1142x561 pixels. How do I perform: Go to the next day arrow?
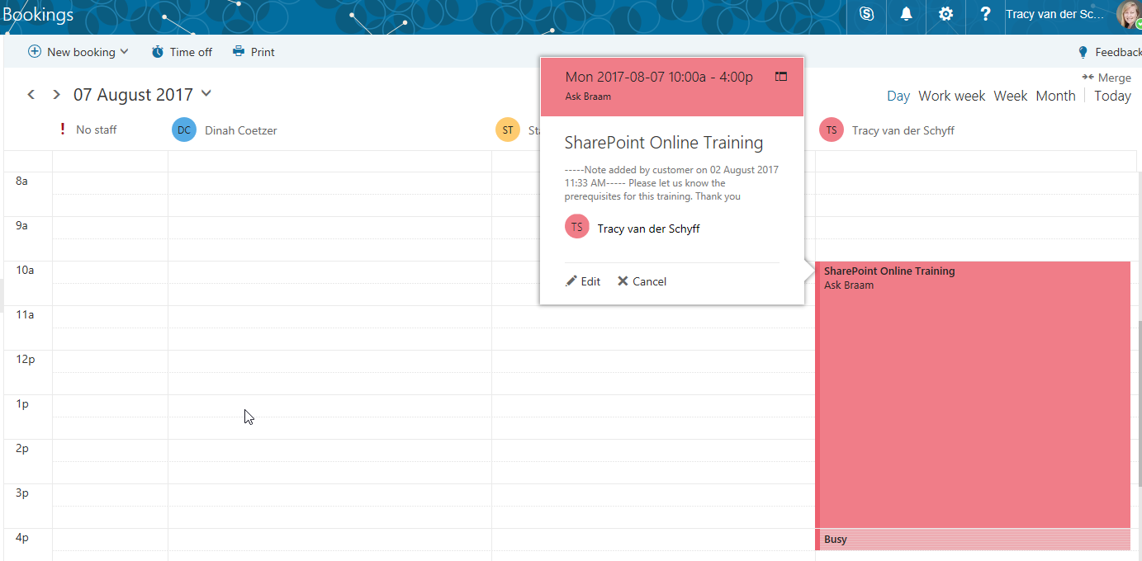(56, 95)
